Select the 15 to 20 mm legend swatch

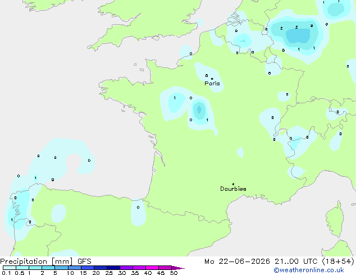(x=87, y=268)
